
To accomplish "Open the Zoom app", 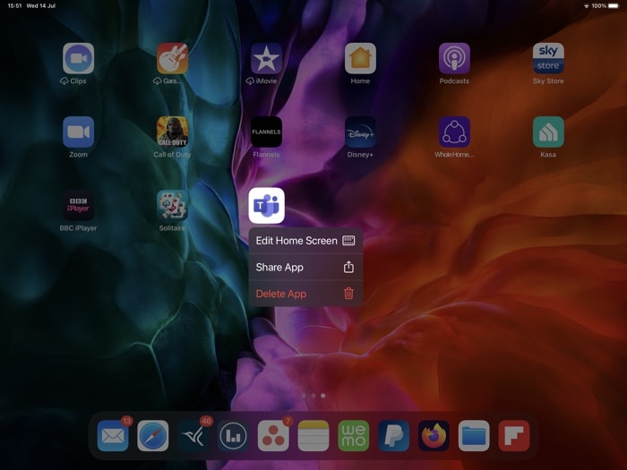I will [79, 132].
